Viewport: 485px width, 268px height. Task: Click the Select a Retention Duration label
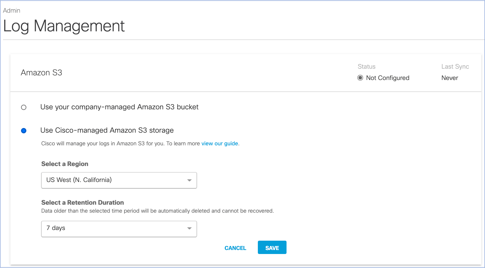pyautogui.click(x=82, y=202)
